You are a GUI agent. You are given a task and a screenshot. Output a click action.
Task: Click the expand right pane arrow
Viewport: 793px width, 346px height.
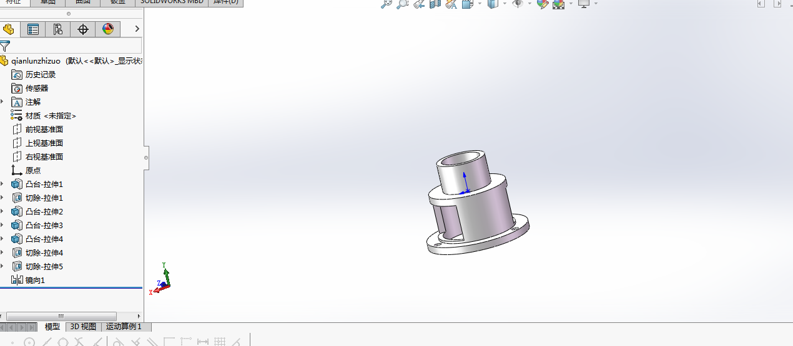776,4
